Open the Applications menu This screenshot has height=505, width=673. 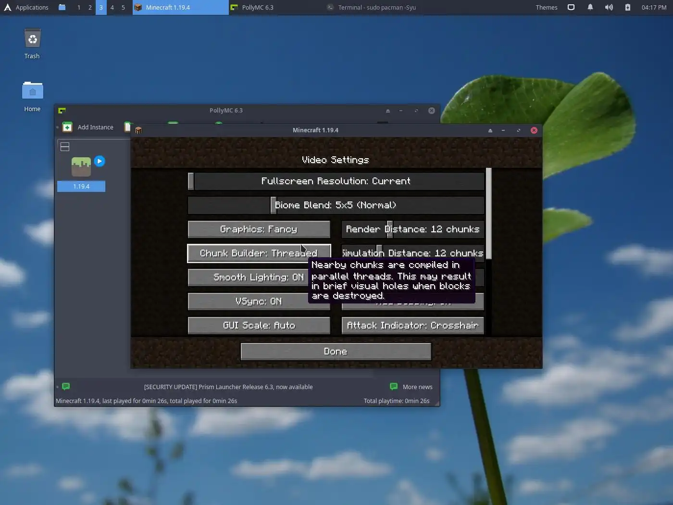point(26,7)
